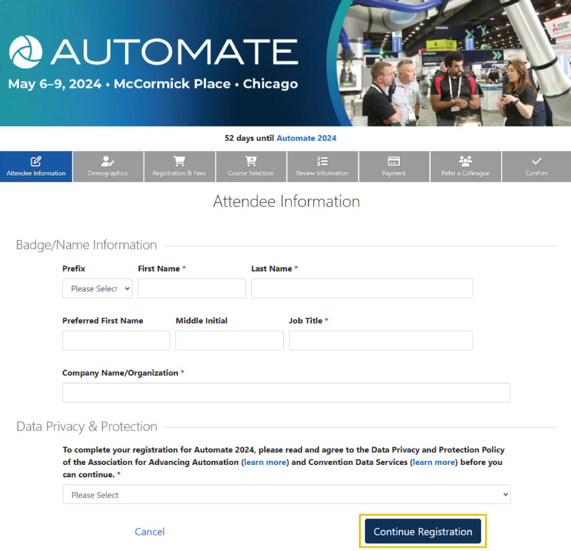571x551 pixels.
Task: Open the Review Information step label
Action: [322, 173]
